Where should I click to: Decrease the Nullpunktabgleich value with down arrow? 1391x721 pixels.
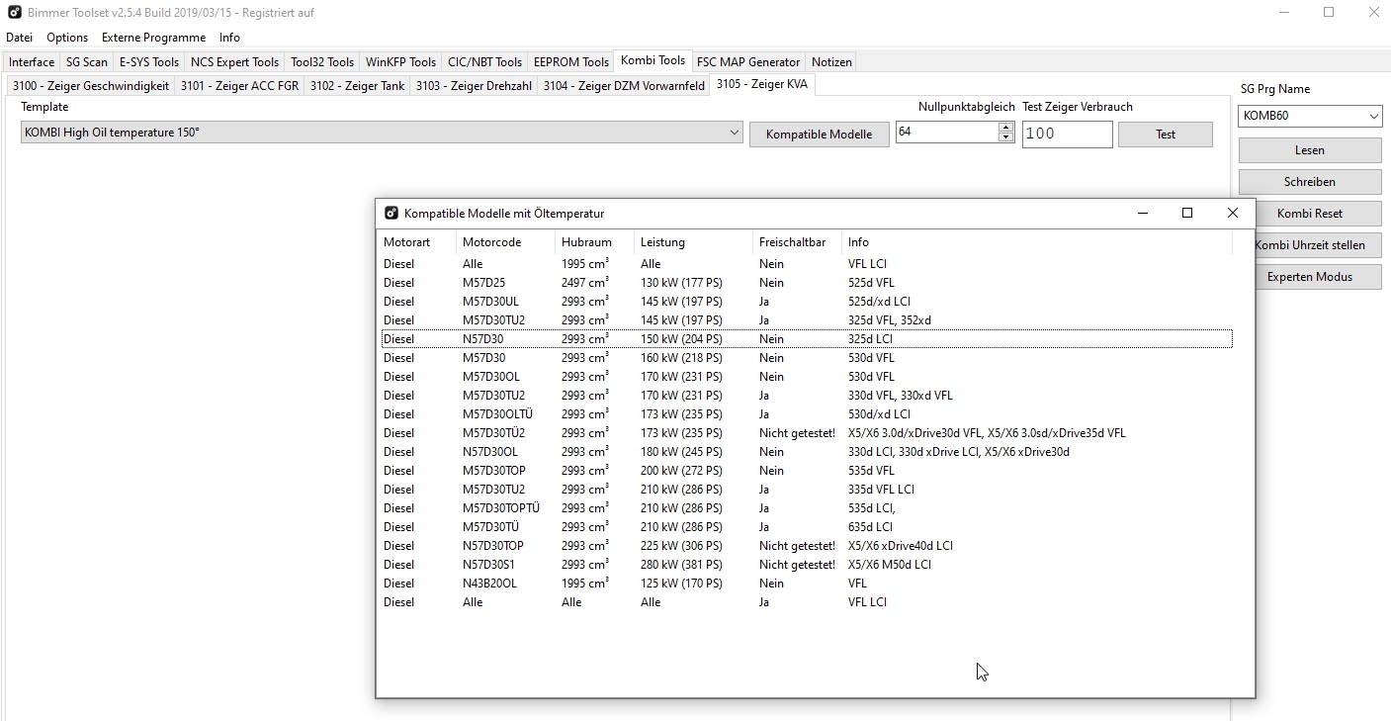pos(1005,136)
